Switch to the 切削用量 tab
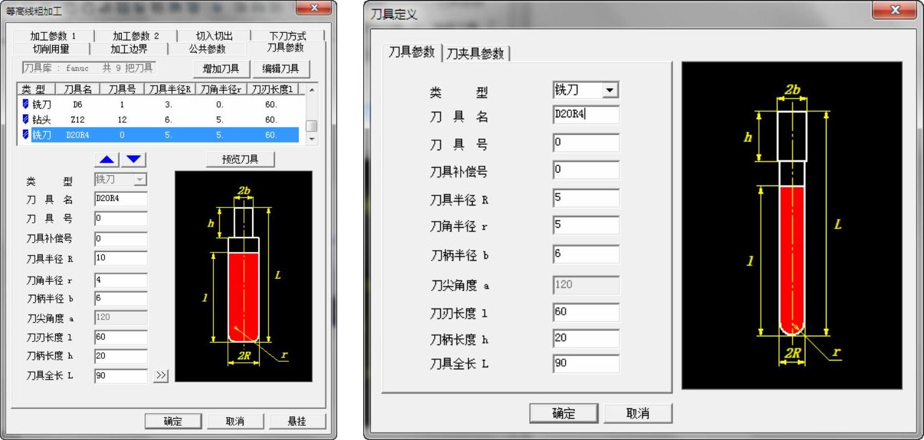This screenshot has height=440, width=924. 51,49
